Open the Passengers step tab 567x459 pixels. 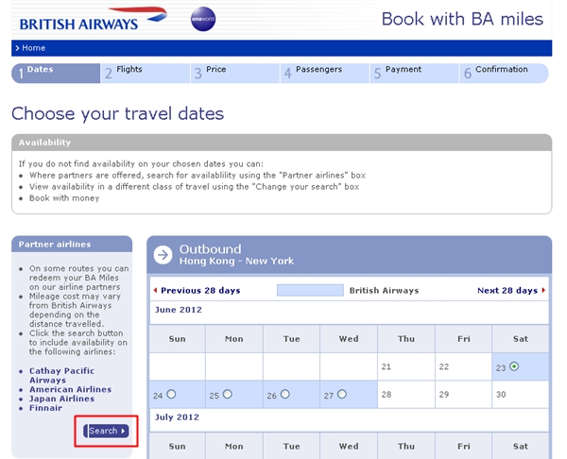pos(325,74)
